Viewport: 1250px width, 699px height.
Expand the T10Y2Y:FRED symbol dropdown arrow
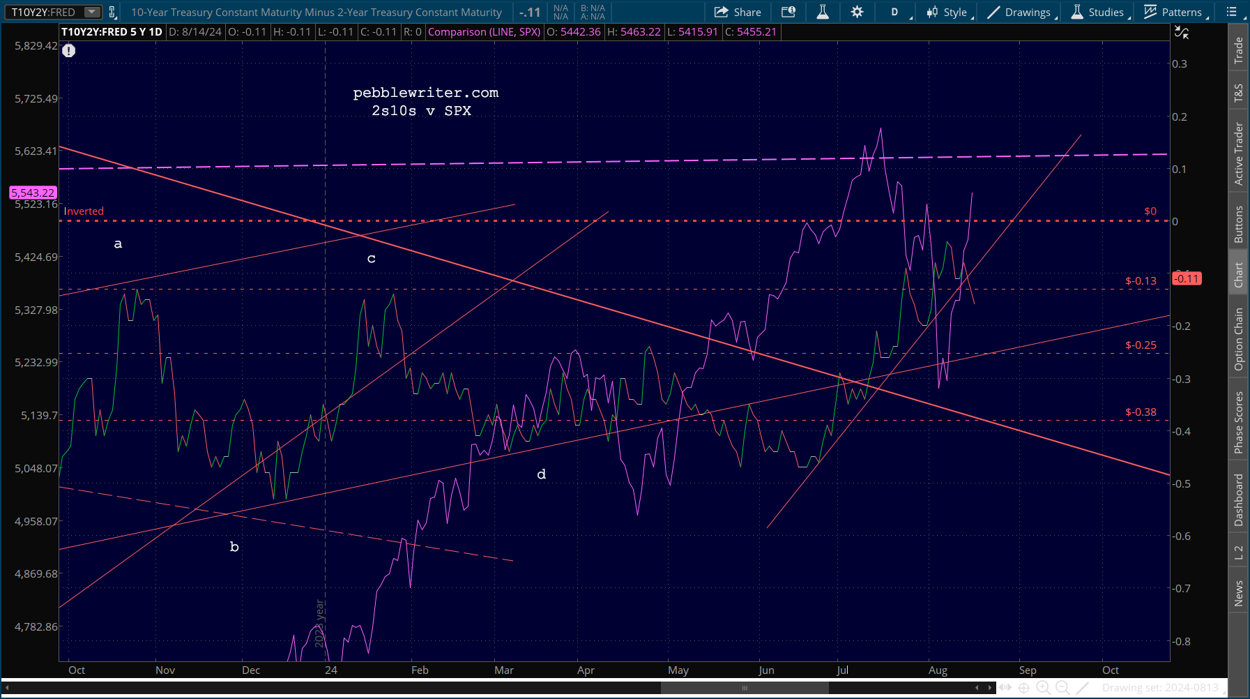(91, 12)
